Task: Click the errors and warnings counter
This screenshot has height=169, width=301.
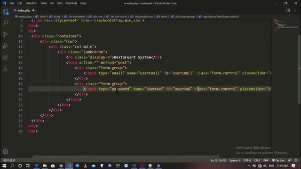Action: tap(9, 160)
